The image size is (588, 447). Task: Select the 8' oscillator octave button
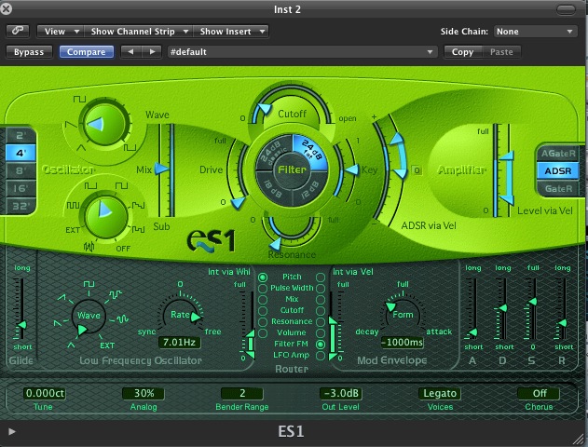pyautogui.click(x=21, y=170)
